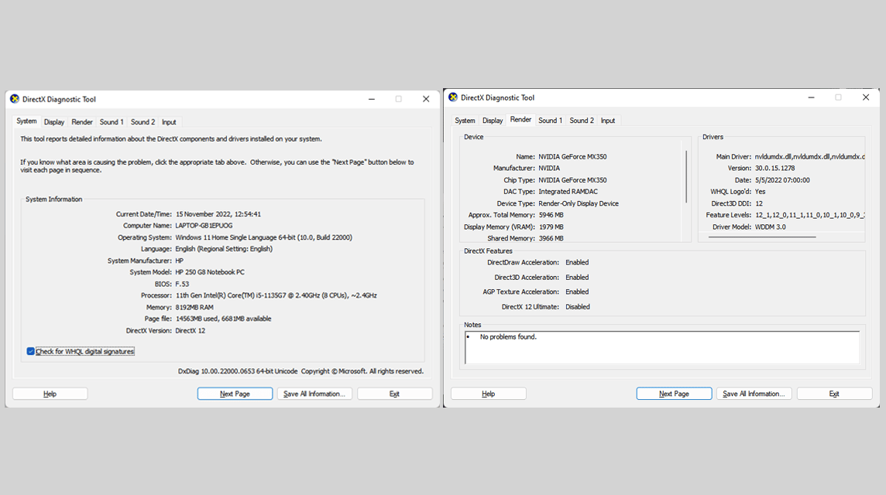The image size is (886, 495).
Task: Open Help in the right window
Action: click(488, 394)
